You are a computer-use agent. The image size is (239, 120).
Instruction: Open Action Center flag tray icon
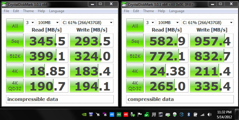click(140, 115)
